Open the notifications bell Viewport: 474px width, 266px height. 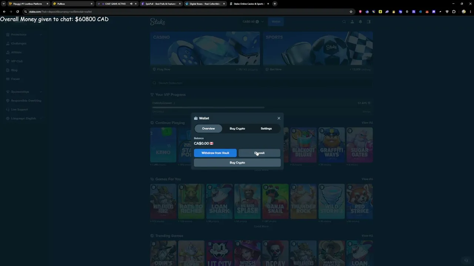coord(360,22)
